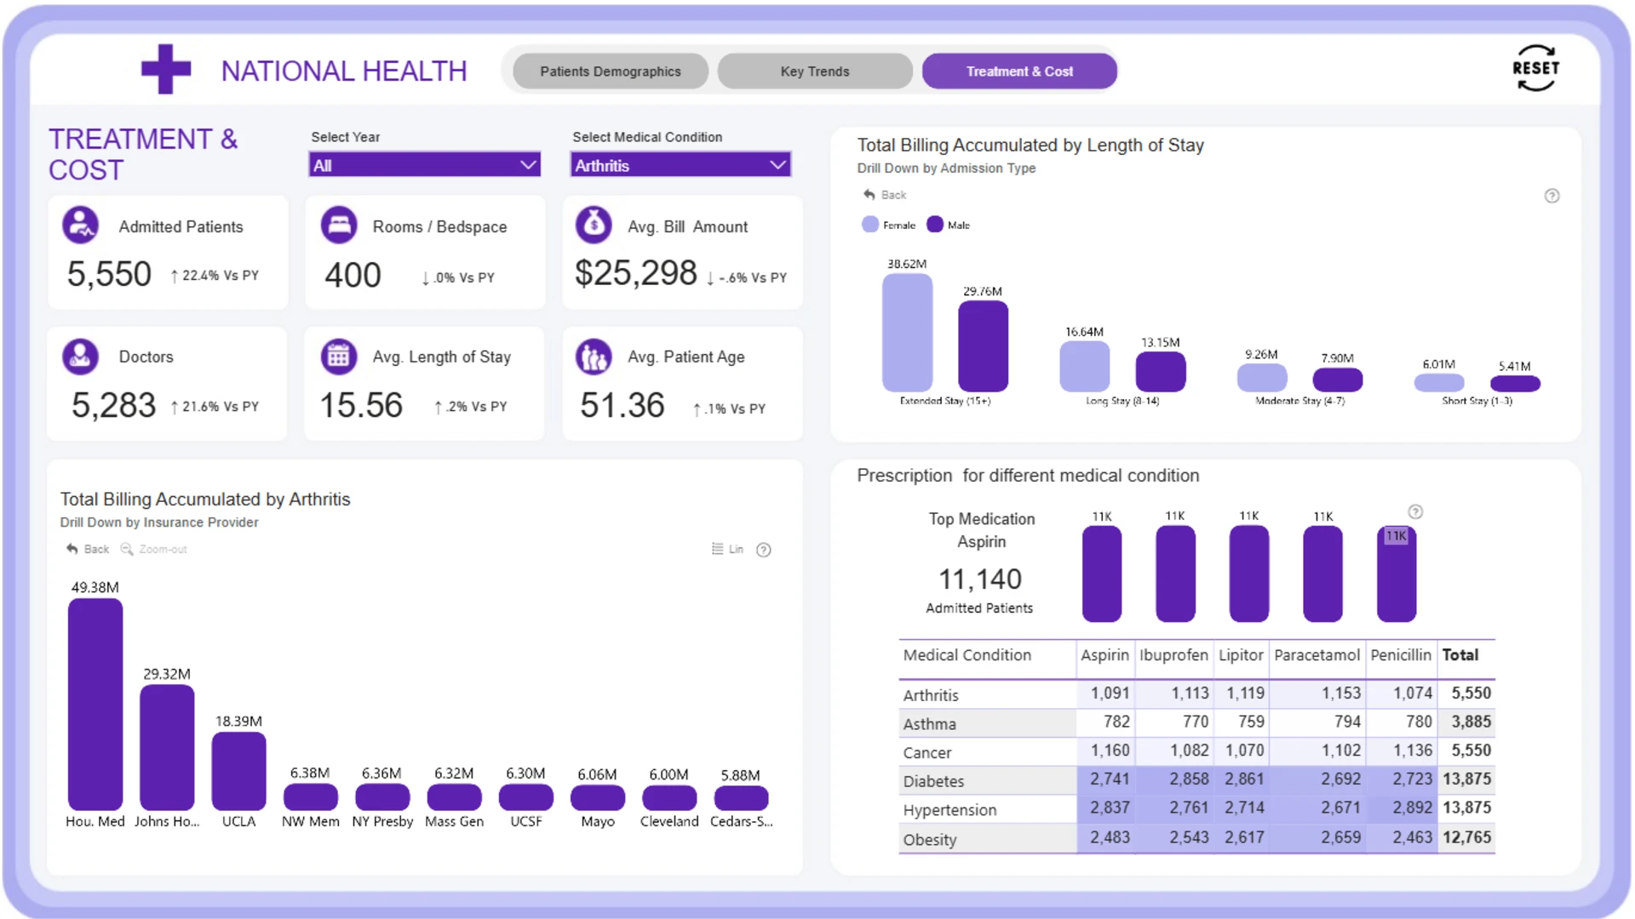Image resolution: width=1635 pixels, height=919 pixels.
Task: Click the Rooms / Bedspace bed icon
Action: point(339,225)
